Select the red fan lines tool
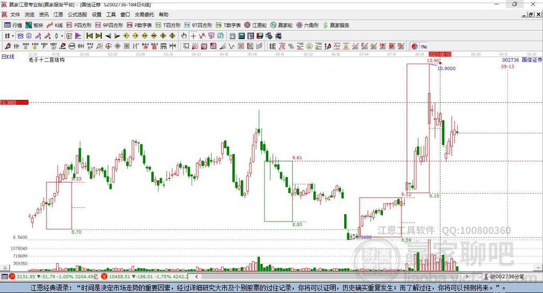 point(195,47)
